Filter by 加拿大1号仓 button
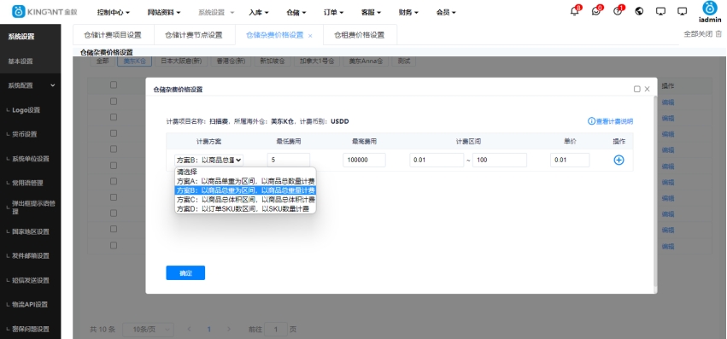Screen dimensions: 727x339 click(x=317, y=61)
